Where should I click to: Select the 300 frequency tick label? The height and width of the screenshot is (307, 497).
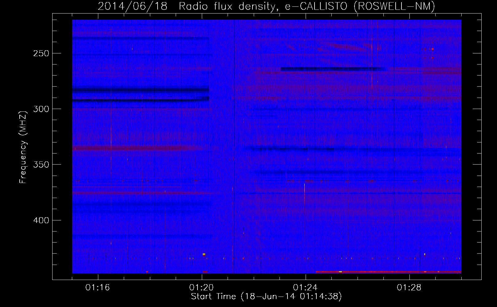coord(41,109)
